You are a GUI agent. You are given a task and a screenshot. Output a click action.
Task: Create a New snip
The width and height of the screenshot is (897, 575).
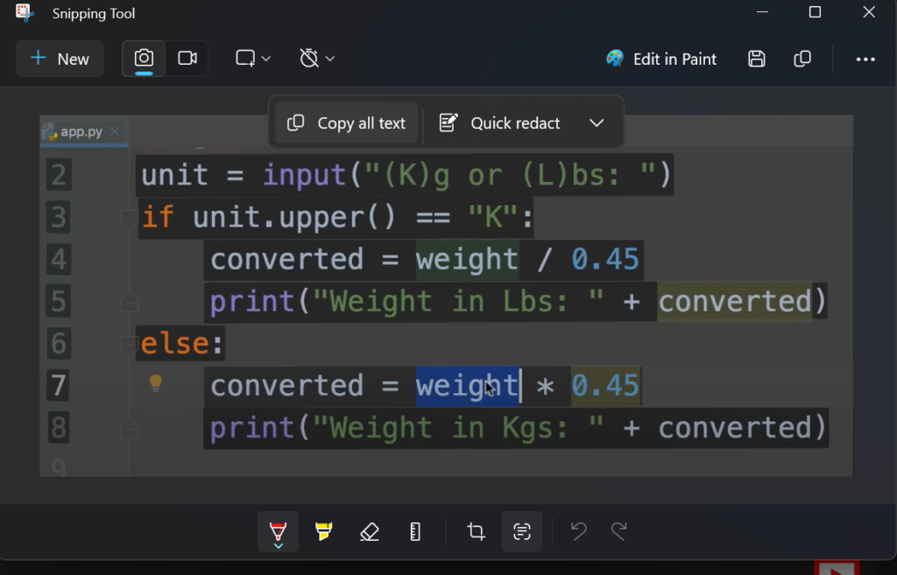click(x=60, y=59)
